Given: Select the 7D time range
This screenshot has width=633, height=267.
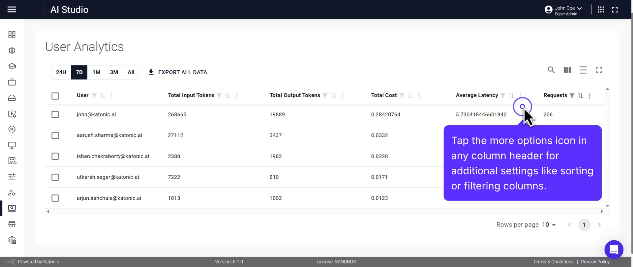Looking at the screenshot, I should (79, 72).
